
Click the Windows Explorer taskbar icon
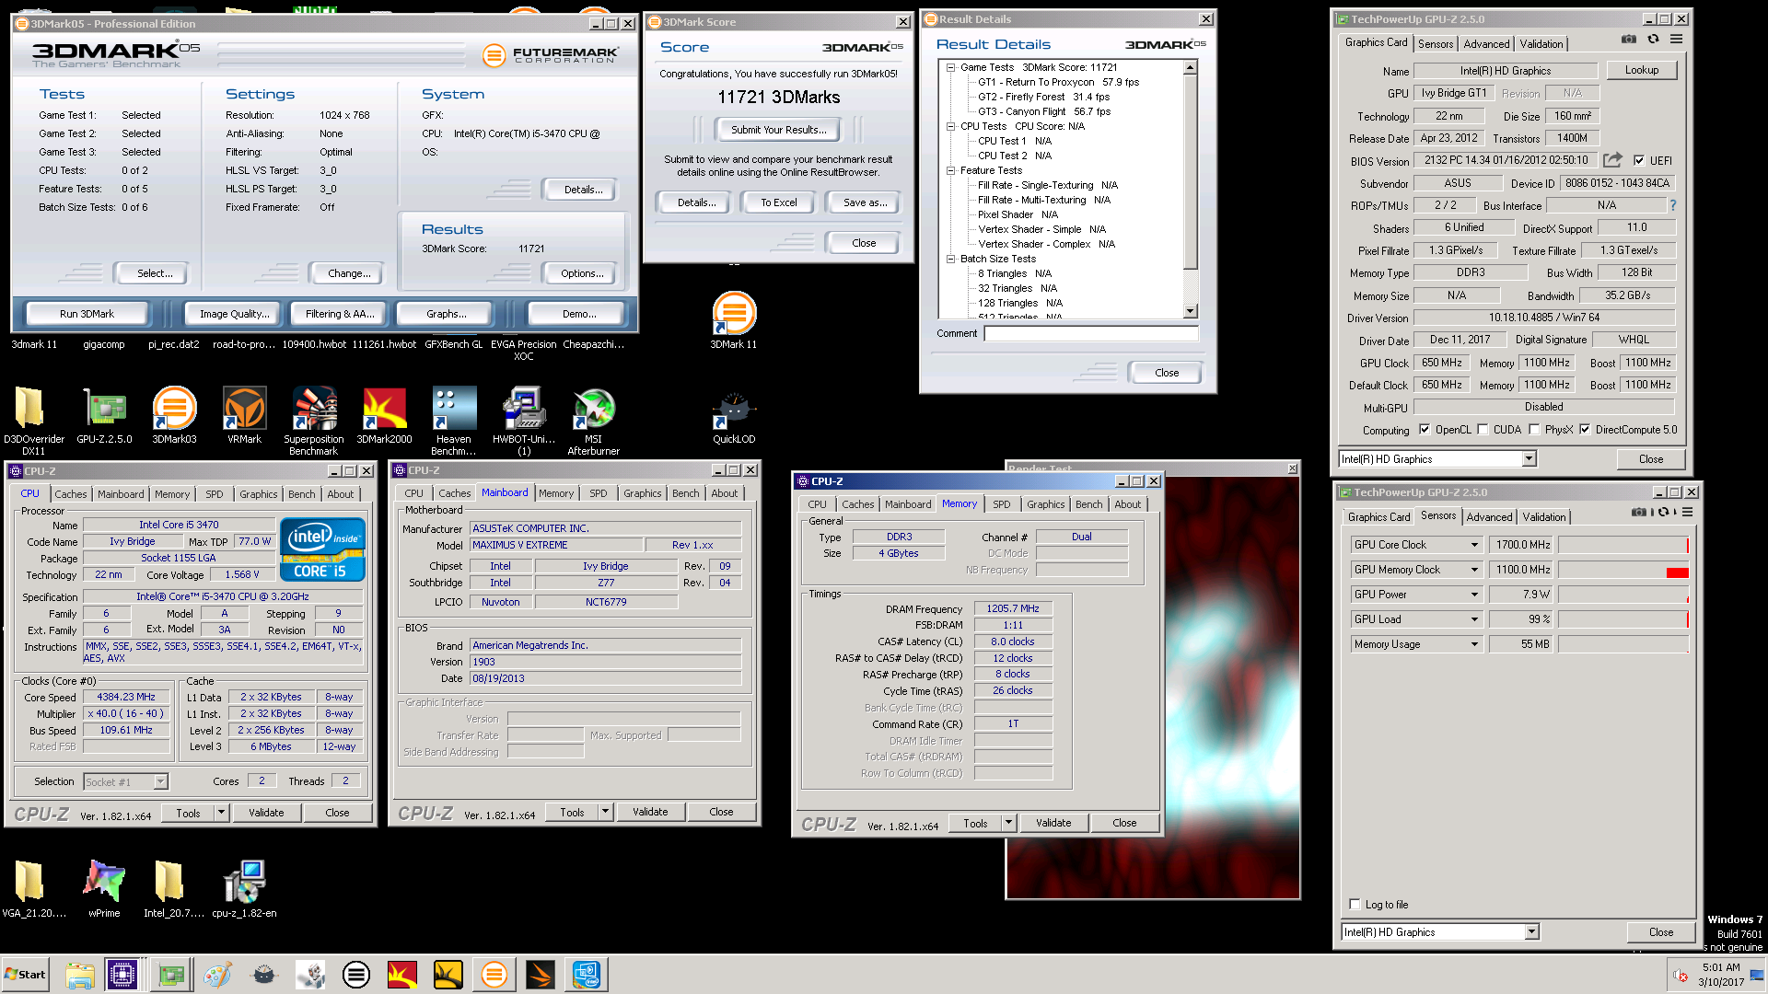point(80,975)
